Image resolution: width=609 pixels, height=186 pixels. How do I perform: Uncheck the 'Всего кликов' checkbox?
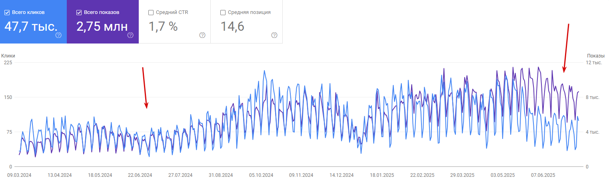(7, 12)
